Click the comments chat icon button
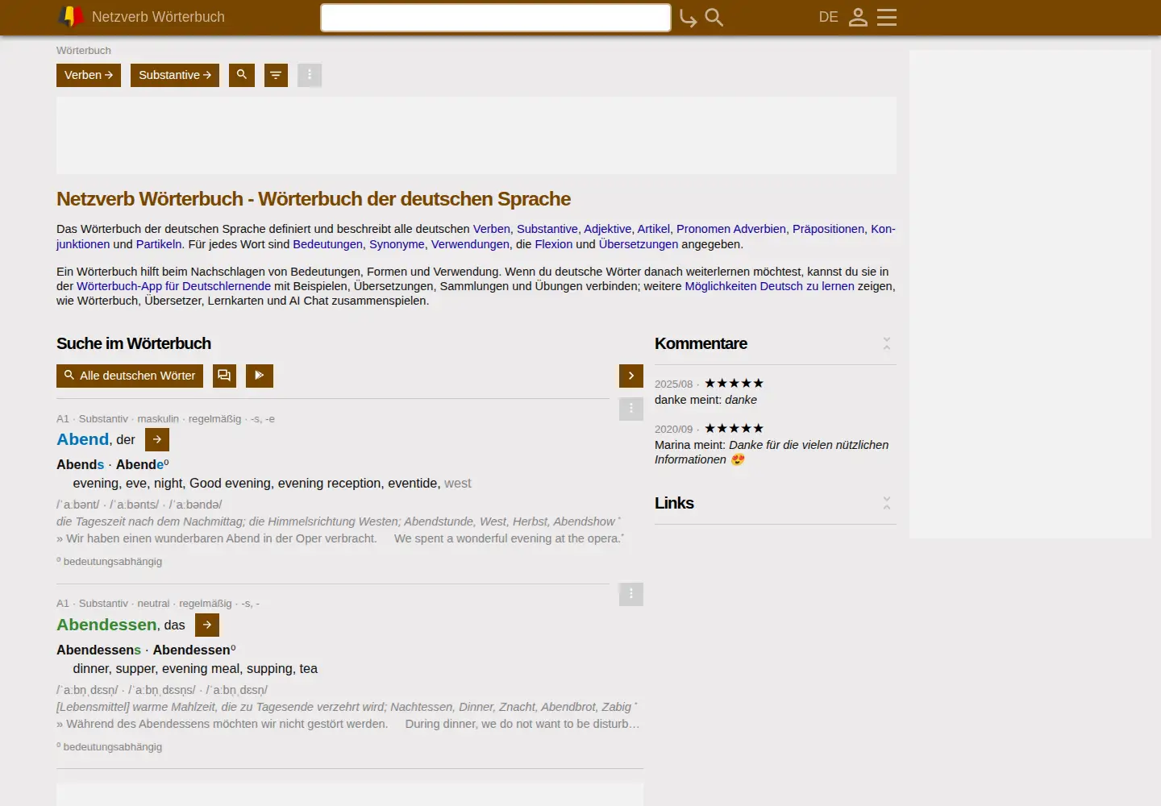The height and width of the screenshot is (806, 1161). [x=224, y=376]
